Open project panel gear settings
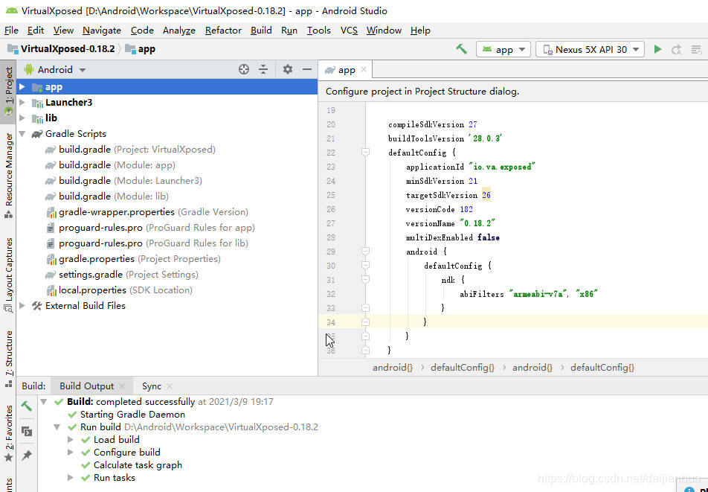708x492 pixels. click(288, 69)
